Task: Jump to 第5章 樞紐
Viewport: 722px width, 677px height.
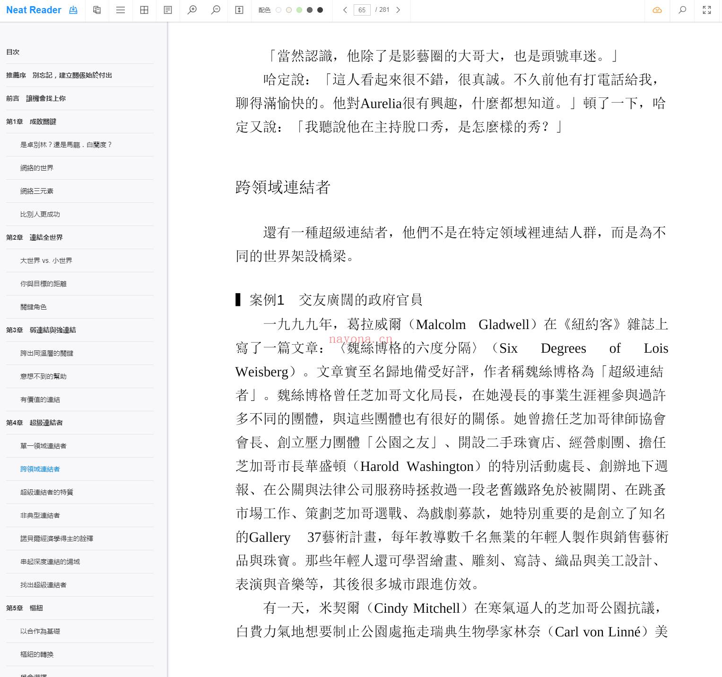Action: (25, 608)
